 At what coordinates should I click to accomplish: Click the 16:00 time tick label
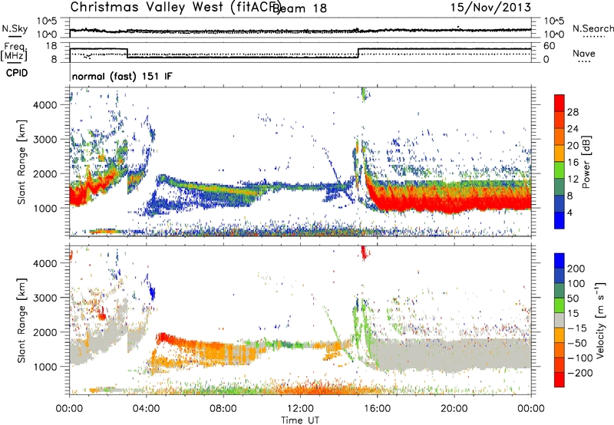click(377, 409)
